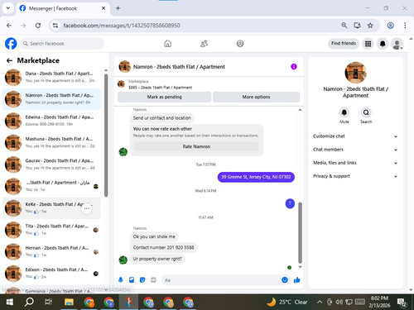Open File Explorer from taskbar

click(69, 302)
